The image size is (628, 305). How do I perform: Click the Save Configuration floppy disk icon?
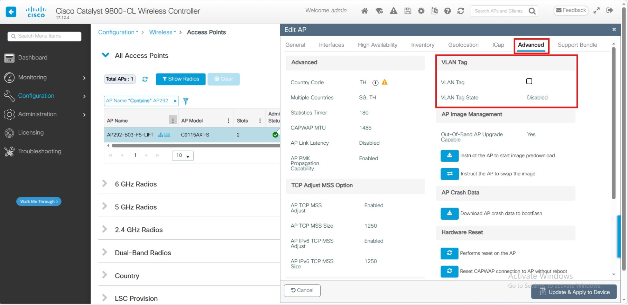point(408,11)
